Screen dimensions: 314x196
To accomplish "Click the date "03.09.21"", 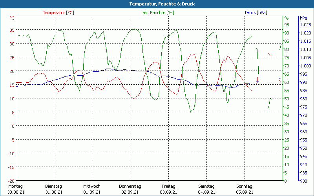I will tap(168, 192).
